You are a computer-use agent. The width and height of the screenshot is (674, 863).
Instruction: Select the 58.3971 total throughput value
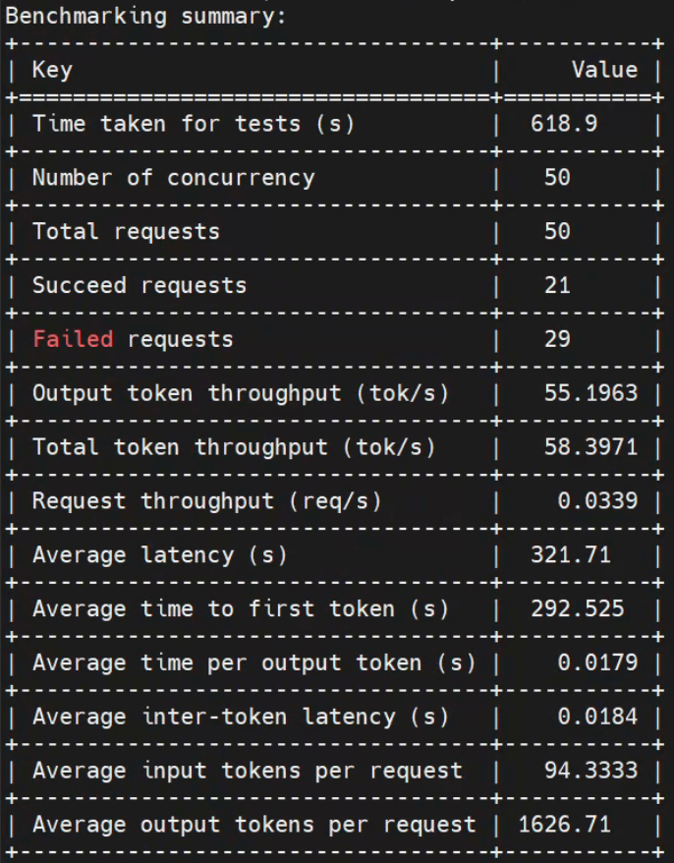pos(590,447)
